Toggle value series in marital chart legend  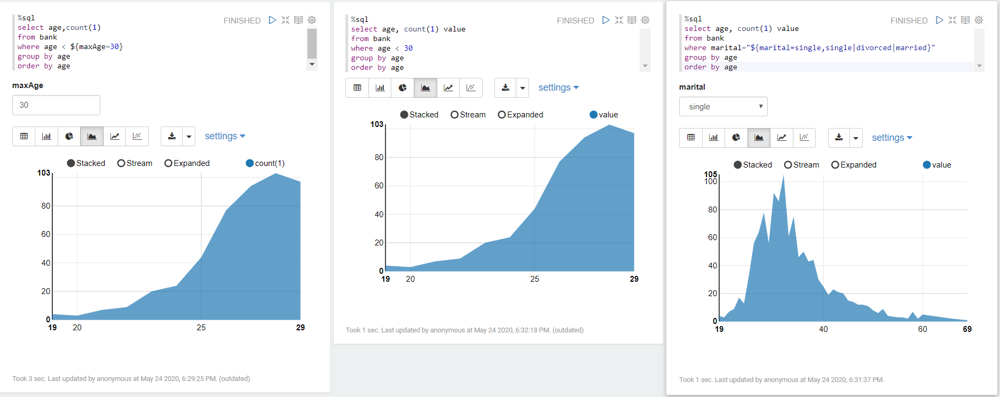pos(937,165)
